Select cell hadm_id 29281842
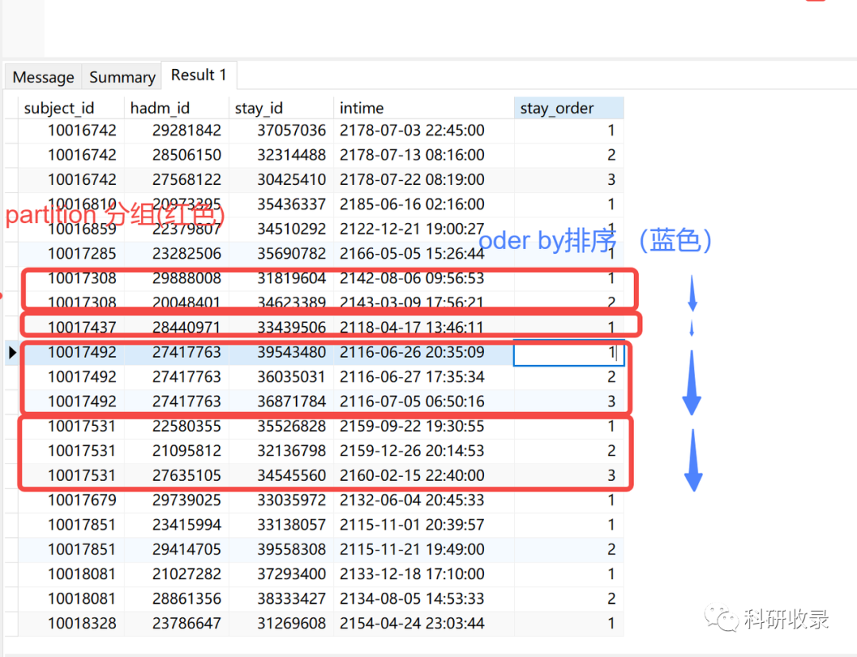This screenshot has width=857, height=657. (x=176, y=131)
